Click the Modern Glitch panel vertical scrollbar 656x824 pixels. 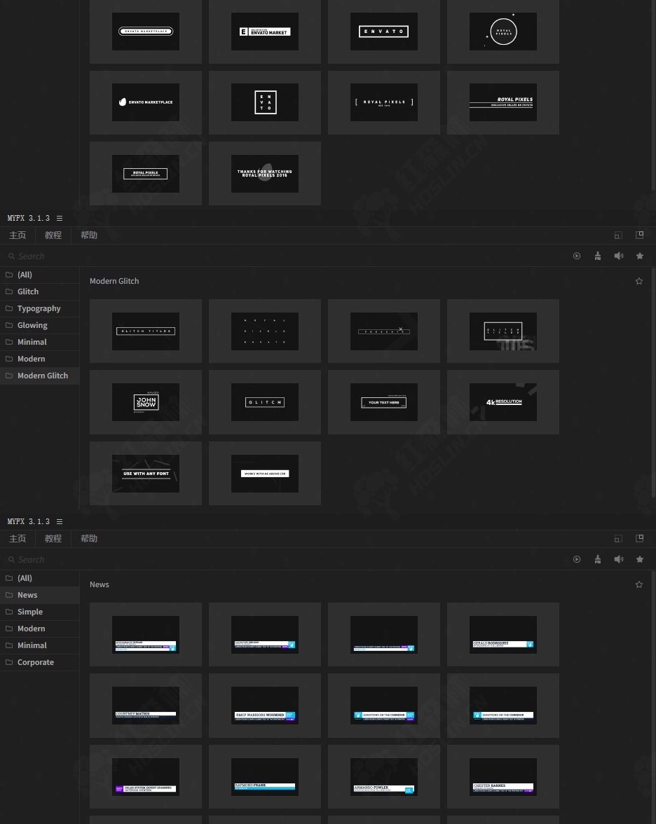point(653,383)
